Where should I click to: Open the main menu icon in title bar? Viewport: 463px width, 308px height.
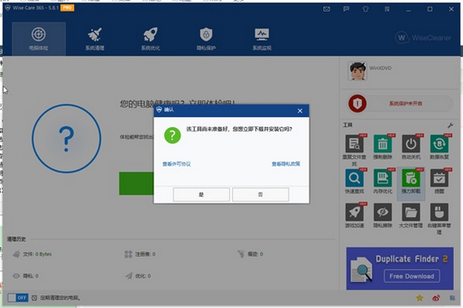(387, 9)
